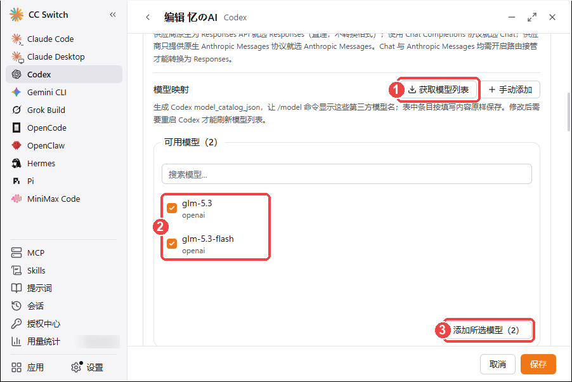Image resolution: width=572 pixels, height=382 pixels.
Task: Click the CC Switch logo icon
Action: click(16, 15)
